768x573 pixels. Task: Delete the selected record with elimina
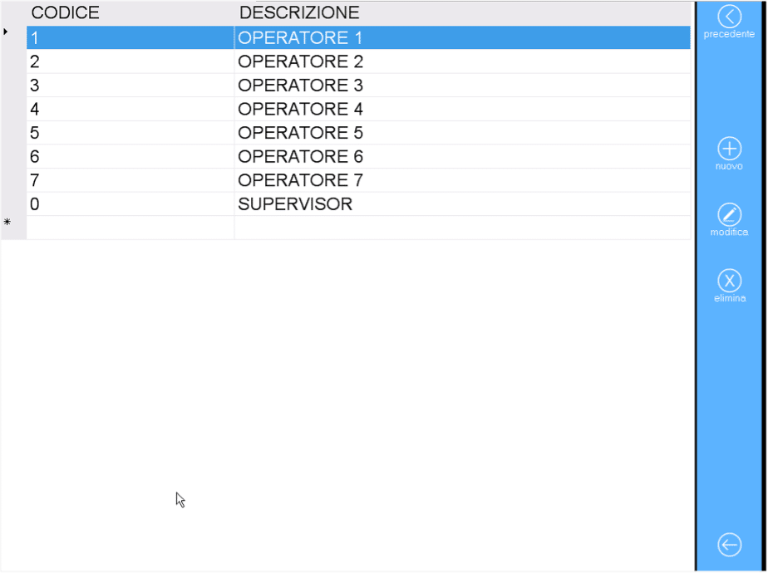729,286
